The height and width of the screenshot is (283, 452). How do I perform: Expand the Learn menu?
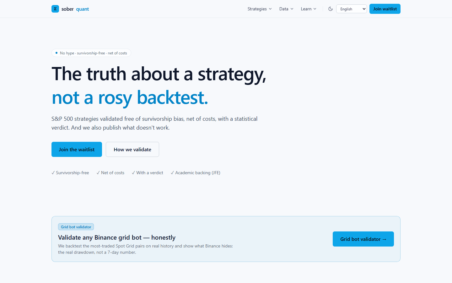coord(309,9)
